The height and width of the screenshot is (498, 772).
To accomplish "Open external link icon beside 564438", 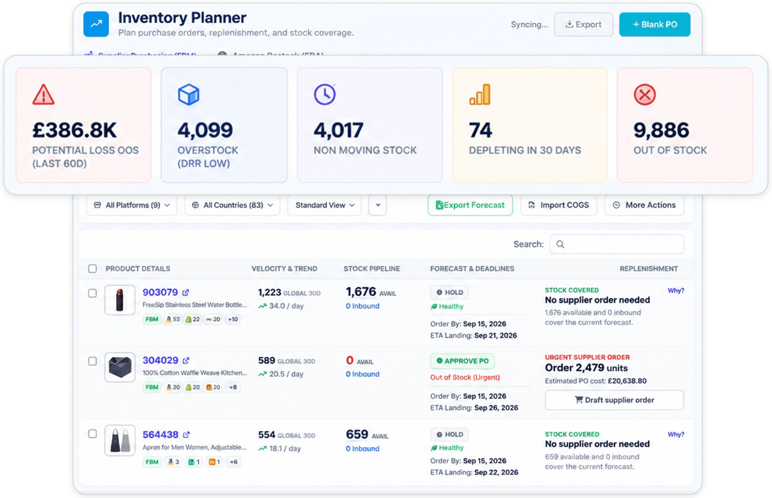I will [x=186, y=435].
